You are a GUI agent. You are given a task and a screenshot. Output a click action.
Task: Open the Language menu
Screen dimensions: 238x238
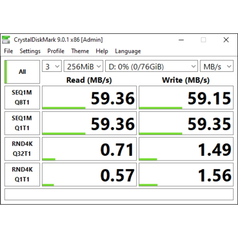click(128, 51)
